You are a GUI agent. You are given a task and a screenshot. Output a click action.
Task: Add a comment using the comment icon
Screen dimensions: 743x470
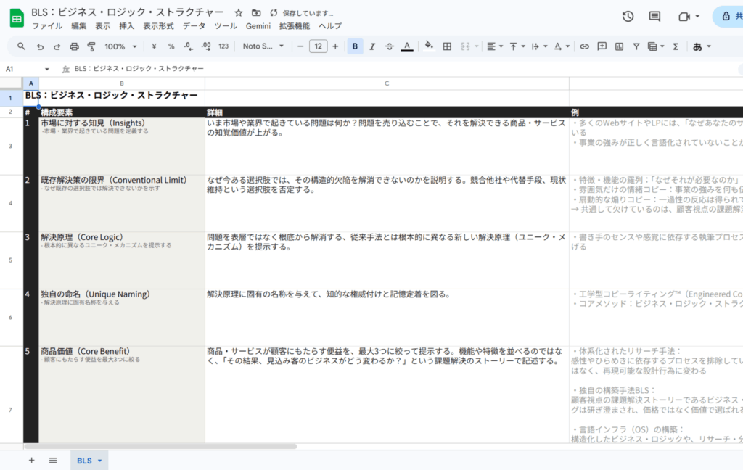point(602,45)
